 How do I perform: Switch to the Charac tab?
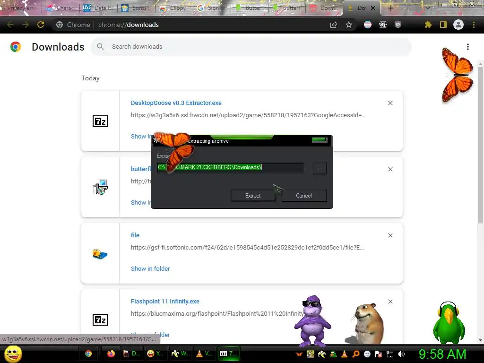click(60, 8)
